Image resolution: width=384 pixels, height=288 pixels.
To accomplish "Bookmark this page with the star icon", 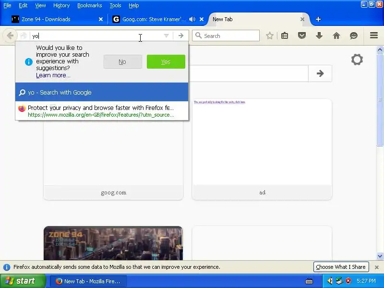I will click(x=270, y=36).
